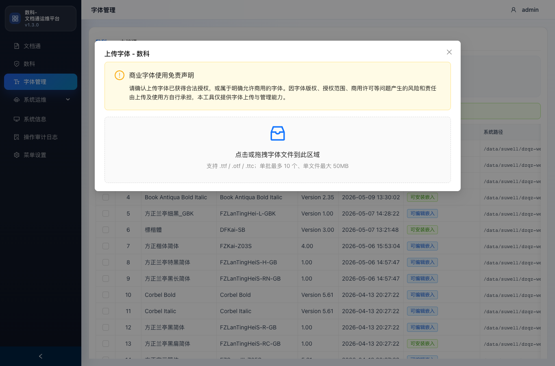Click the 2026-05-09 13:30:02 timestamp cell
The image size is (555, 366).
(x=371, y=197)
